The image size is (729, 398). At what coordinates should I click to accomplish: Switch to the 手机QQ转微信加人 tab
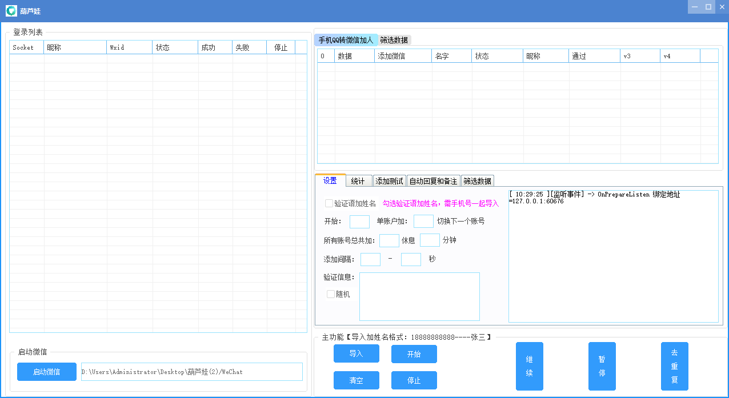point(346,40)
